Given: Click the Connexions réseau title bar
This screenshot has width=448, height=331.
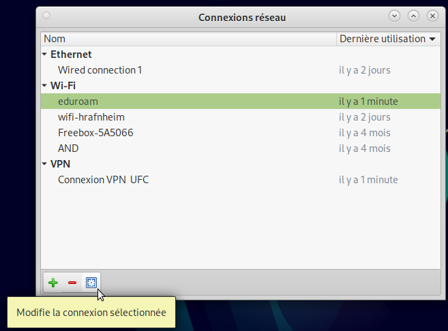Looking at the screenshot, I should coord(242,16).
